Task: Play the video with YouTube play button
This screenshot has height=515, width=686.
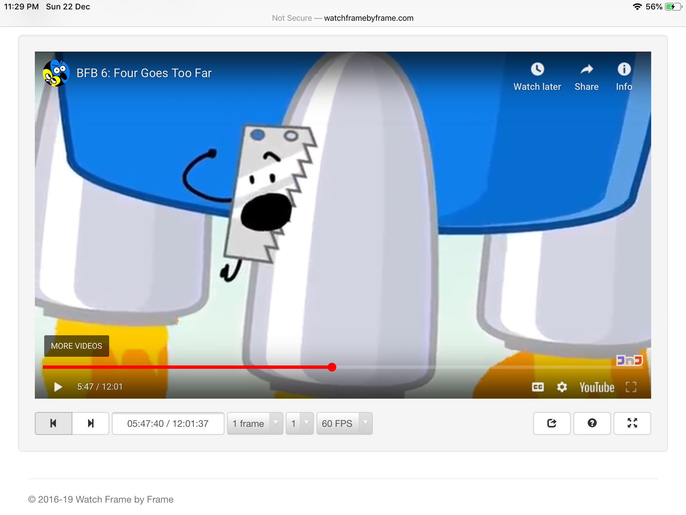Action: [58, 387]
